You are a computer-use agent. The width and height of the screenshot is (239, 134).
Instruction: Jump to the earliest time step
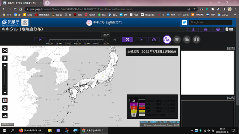[x=40, y=40]
